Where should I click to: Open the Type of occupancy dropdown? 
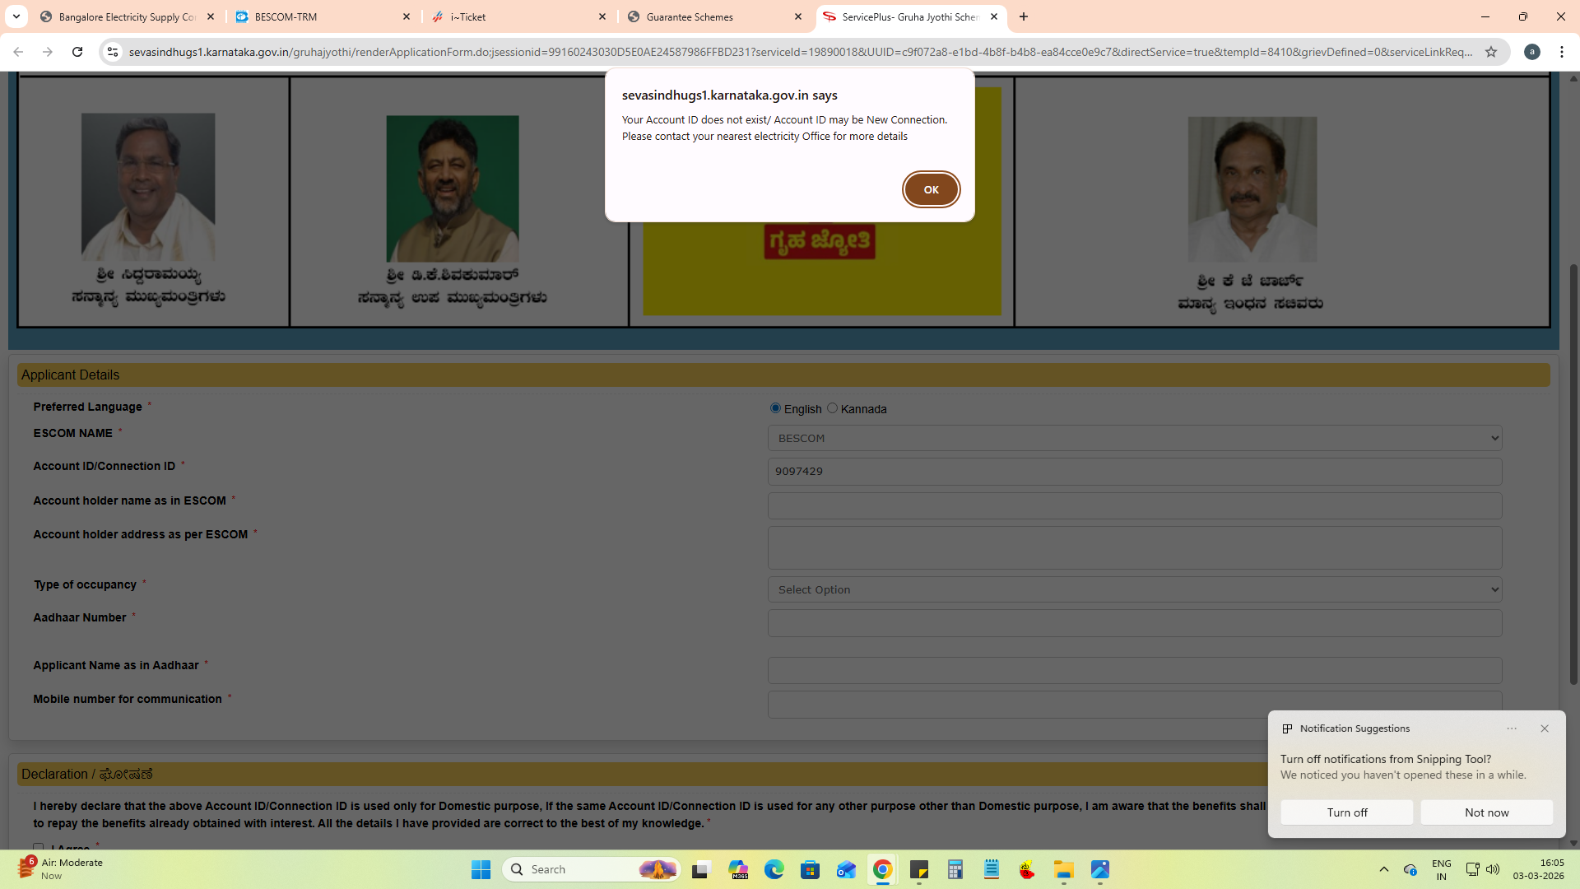coord(1135,589)
